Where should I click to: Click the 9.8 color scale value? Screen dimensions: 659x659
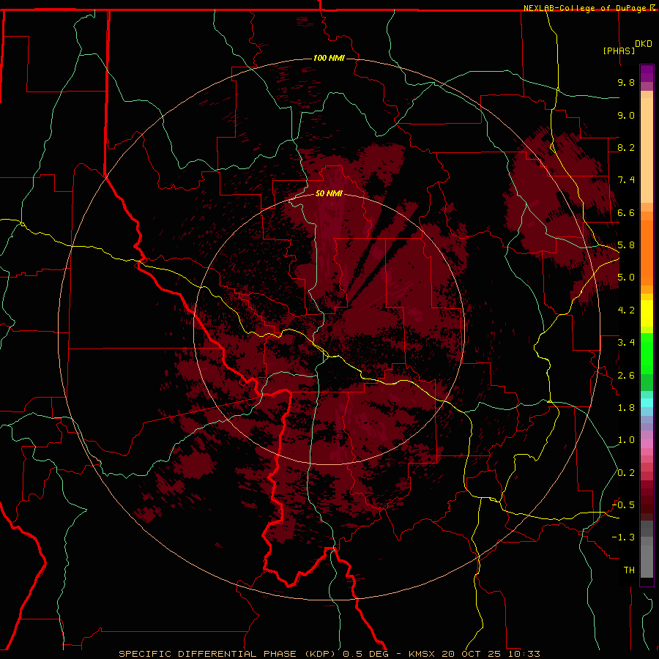626,82
